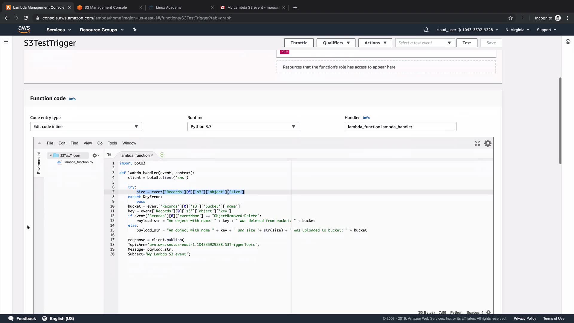574x323 pixels.
Task: Click the AWS notifications bell icon
Action: tap(426, 30)
